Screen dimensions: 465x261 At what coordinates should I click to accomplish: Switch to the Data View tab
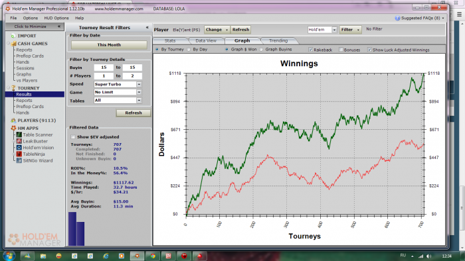(206, 41)
